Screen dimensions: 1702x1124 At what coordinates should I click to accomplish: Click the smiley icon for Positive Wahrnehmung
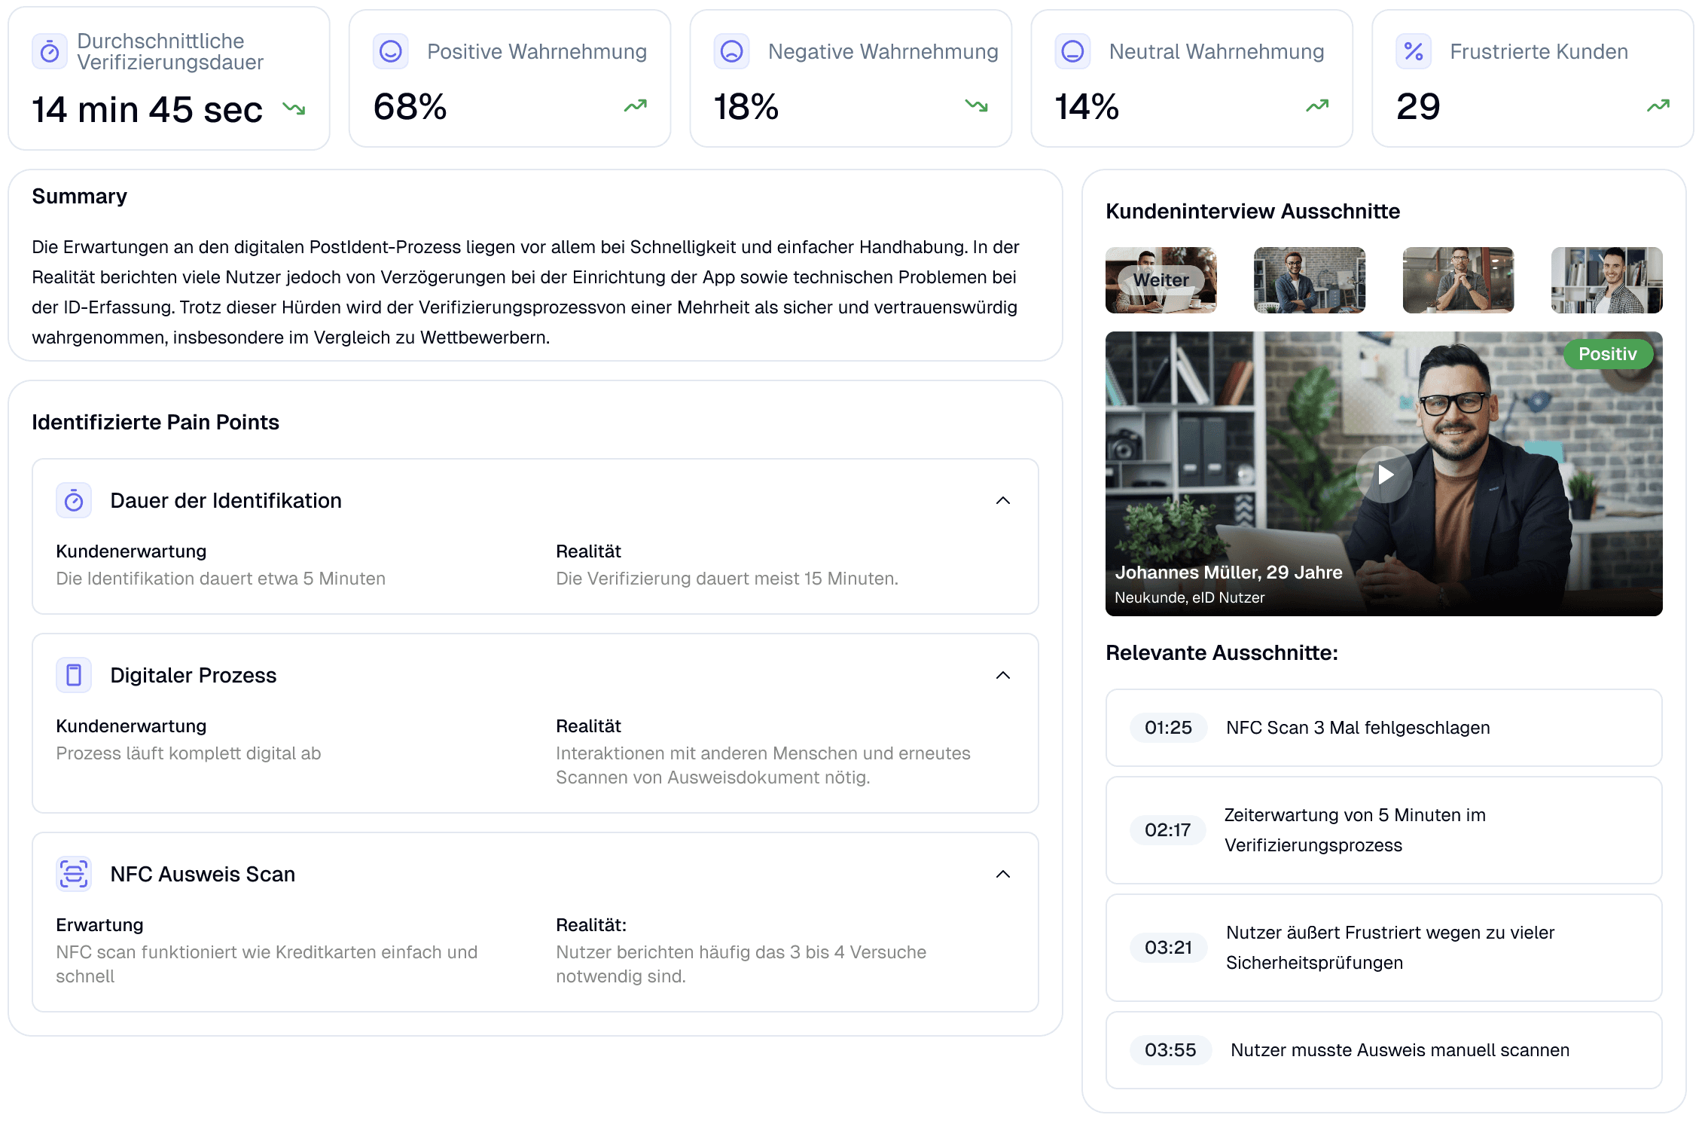pos(390,51)
